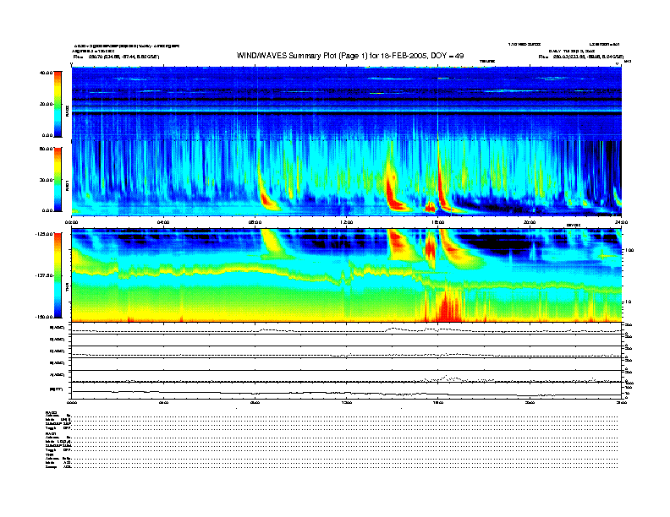The height and width of the screenshot is (517, 670).
Task: Click the -137.50 label on TNR scale
Action: pos(44,275)
